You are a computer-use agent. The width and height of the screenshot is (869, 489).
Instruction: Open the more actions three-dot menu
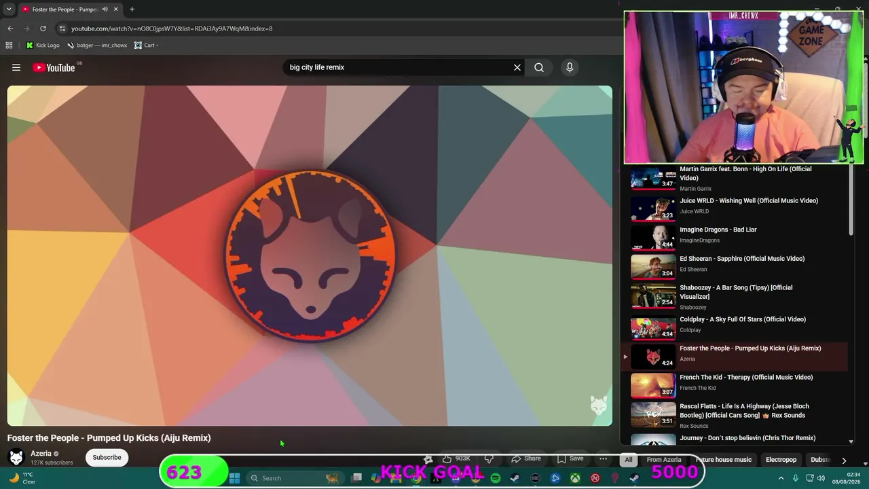click(x=603, y=458)
